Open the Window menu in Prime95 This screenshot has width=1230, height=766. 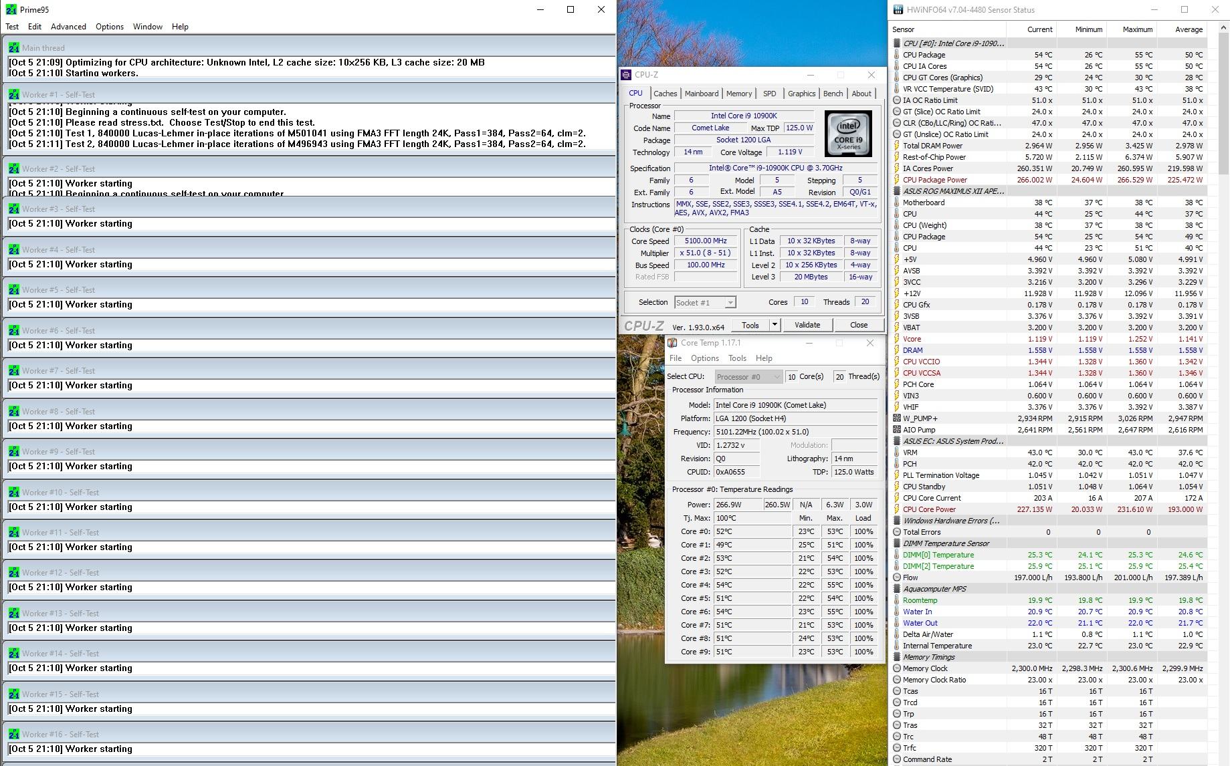148,27
